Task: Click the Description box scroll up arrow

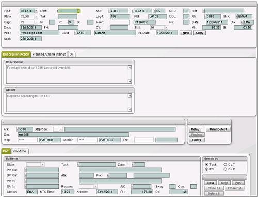Action: (130, 67)
